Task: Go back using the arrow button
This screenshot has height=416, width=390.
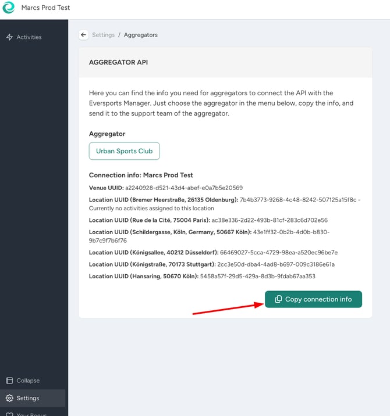Action: (83, 35)
